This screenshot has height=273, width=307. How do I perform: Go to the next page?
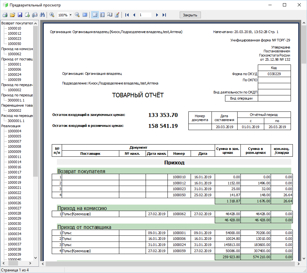pos(157,15)
